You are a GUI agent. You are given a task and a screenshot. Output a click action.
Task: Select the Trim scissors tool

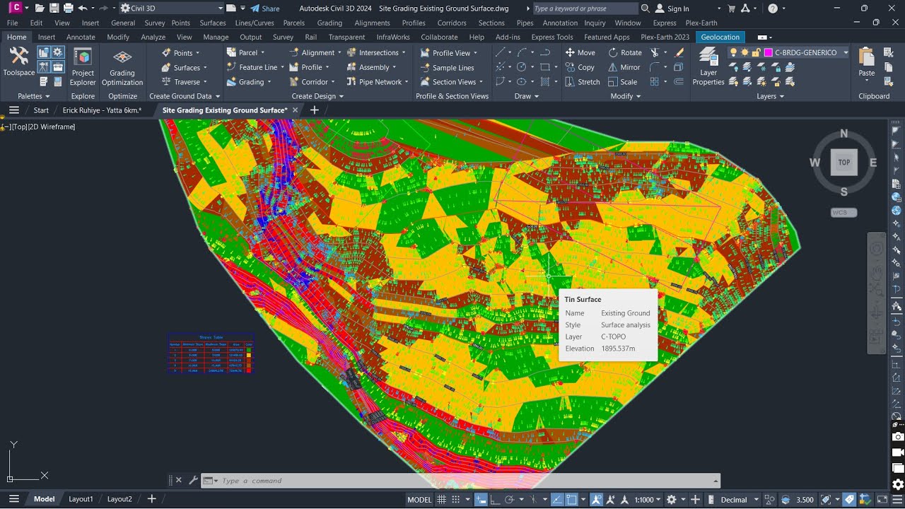pyautogui.click(x=655, y=52)
